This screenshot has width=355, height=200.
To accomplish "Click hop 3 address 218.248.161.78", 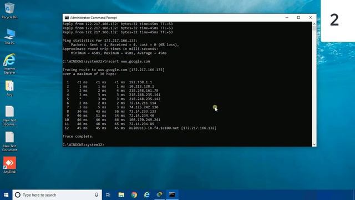I will 144,91.
